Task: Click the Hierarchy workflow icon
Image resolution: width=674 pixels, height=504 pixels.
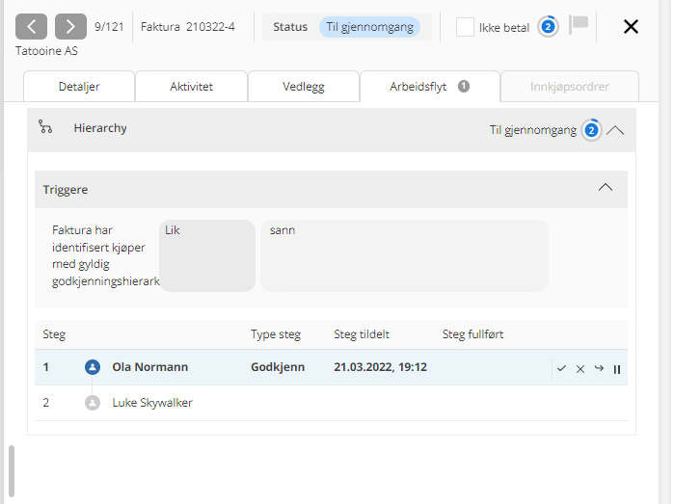Action: pyautogui.click(x=45, y=127)
